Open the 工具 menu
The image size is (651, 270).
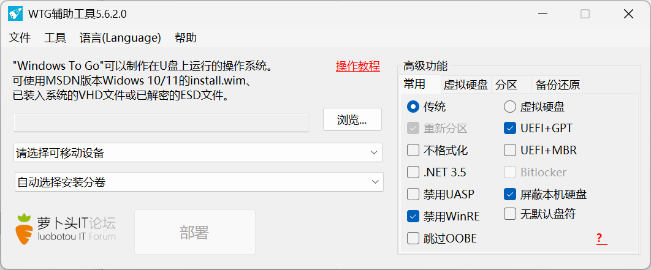[55, 38]
